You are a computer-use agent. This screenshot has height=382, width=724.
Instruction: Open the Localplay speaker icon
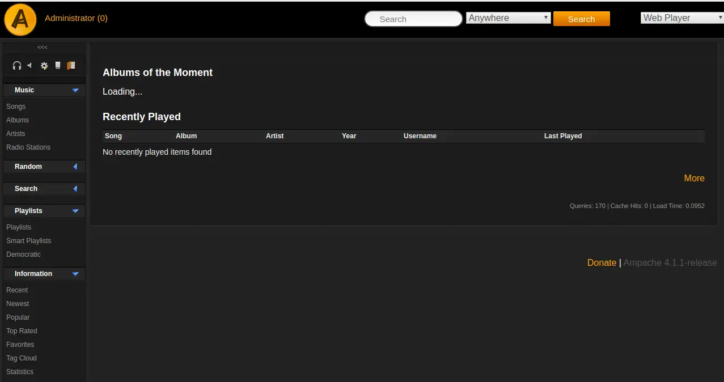(29, 65)
